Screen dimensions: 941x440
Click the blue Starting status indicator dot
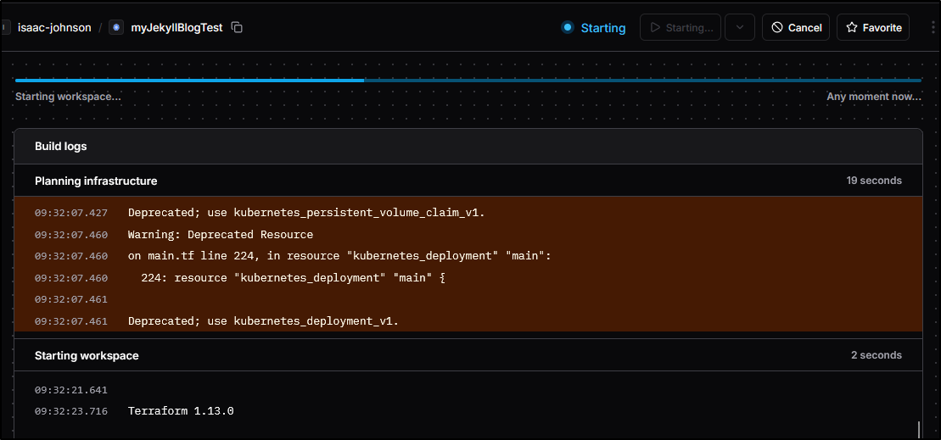[568, 27]
